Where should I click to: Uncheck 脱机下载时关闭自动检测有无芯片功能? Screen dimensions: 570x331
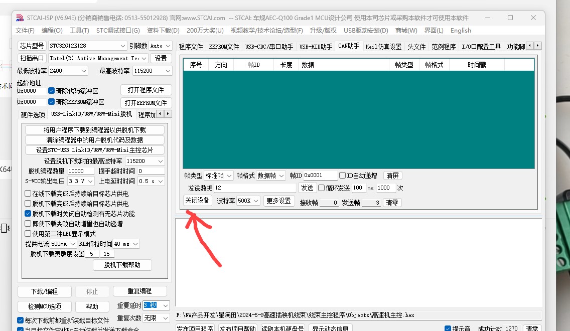[x=28, y=214]
